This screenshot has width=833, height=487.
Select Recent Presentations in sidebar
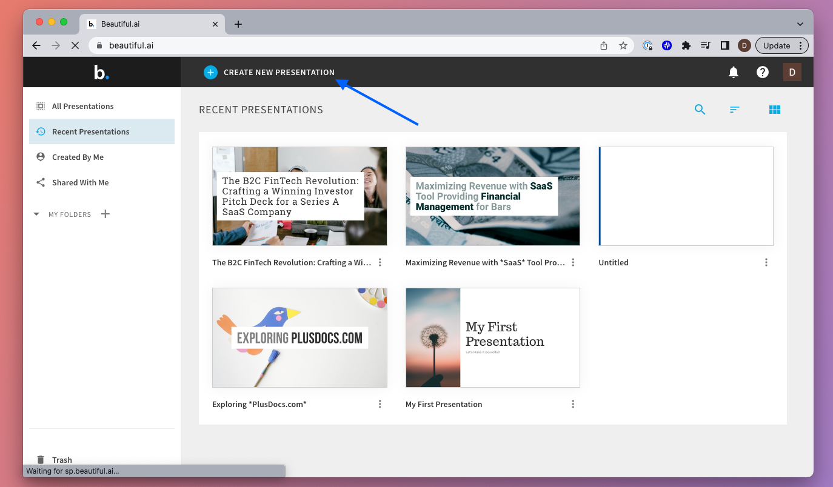point(102,131)
